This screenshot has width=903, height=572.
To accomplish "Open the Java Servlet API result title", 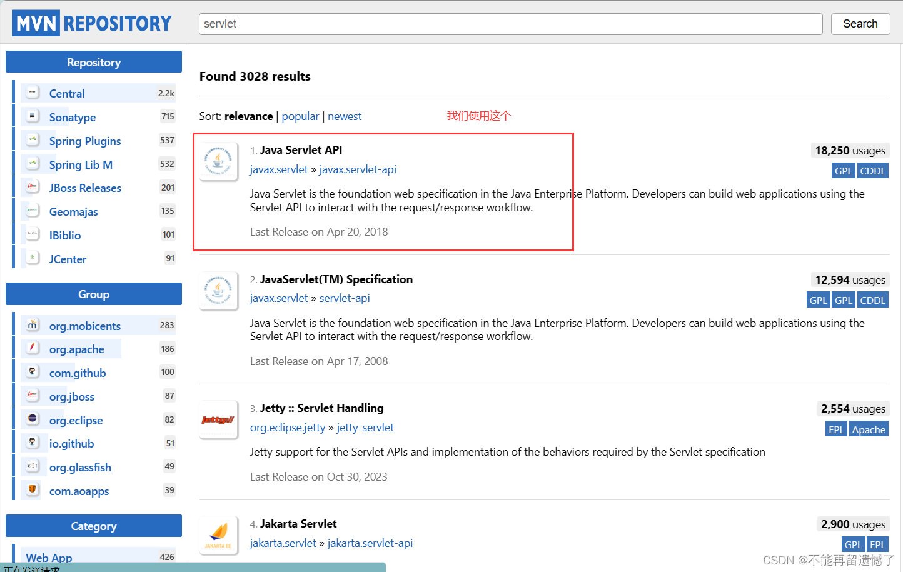I will click(301, 150).
